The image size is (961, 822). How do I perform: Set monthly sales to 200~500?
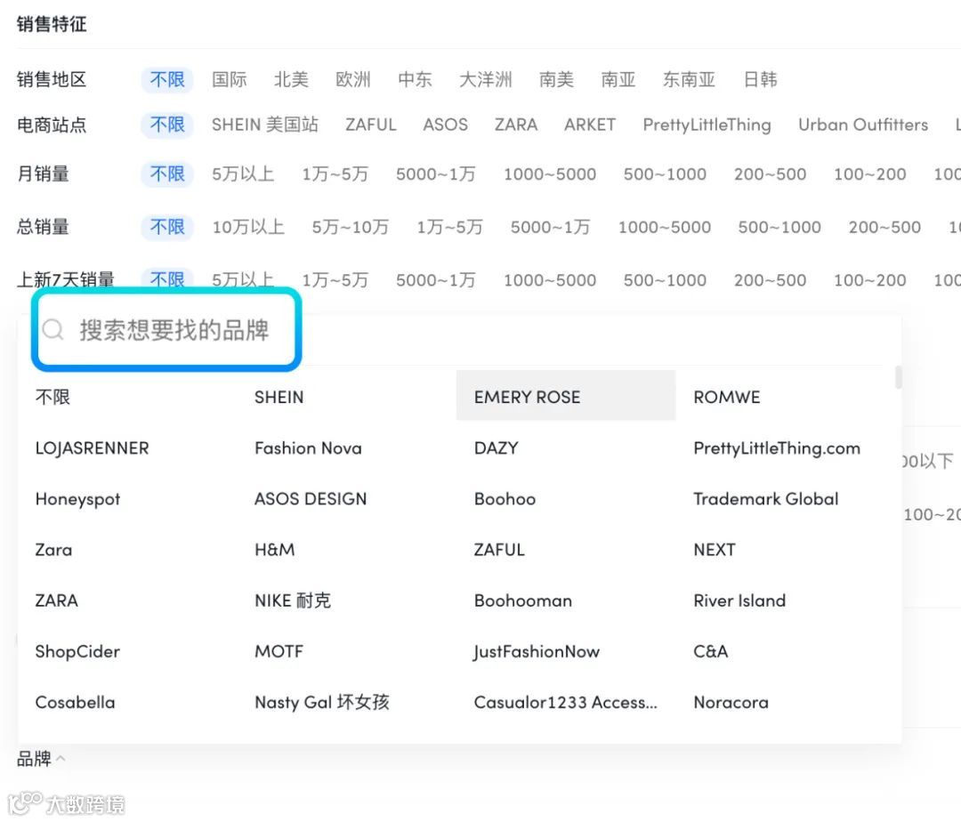click(771, 174)
